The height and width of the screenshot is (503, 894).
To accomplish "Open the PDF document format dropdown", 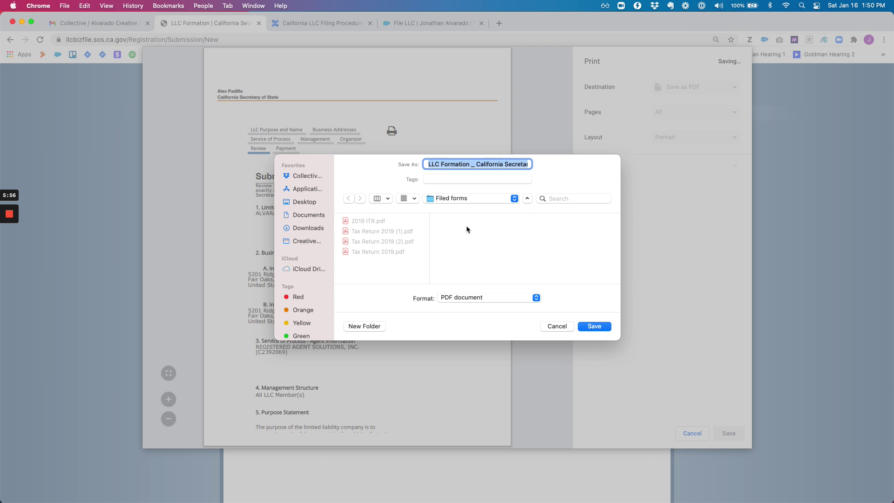I will 489,298.
